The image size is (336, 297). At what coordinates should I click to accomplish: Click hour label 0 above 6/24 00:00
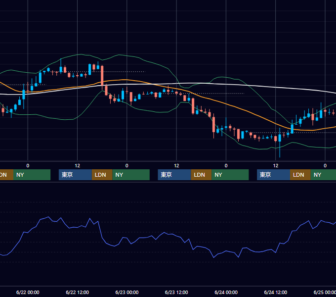pyautogui.click(x=226, y=166)
